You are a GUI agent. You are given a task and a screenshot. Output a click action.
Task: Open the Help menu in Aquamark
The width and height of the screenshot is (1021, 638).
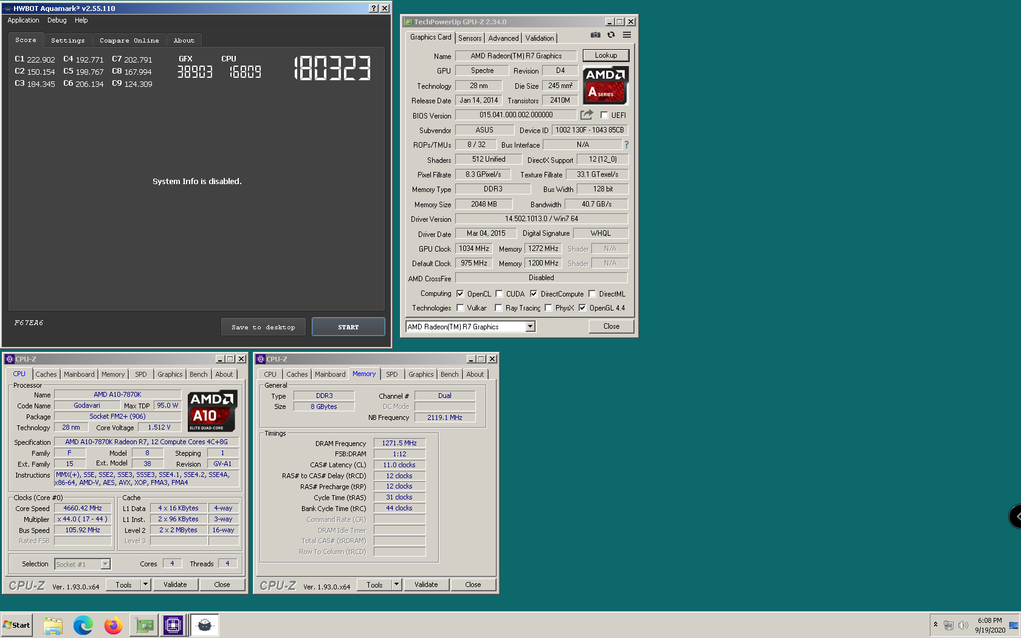click(81, 20)
